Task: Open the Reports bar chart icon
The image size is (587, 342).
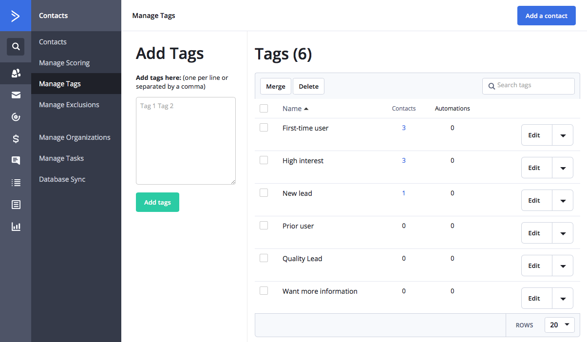Action: click(x=16, y=227)
